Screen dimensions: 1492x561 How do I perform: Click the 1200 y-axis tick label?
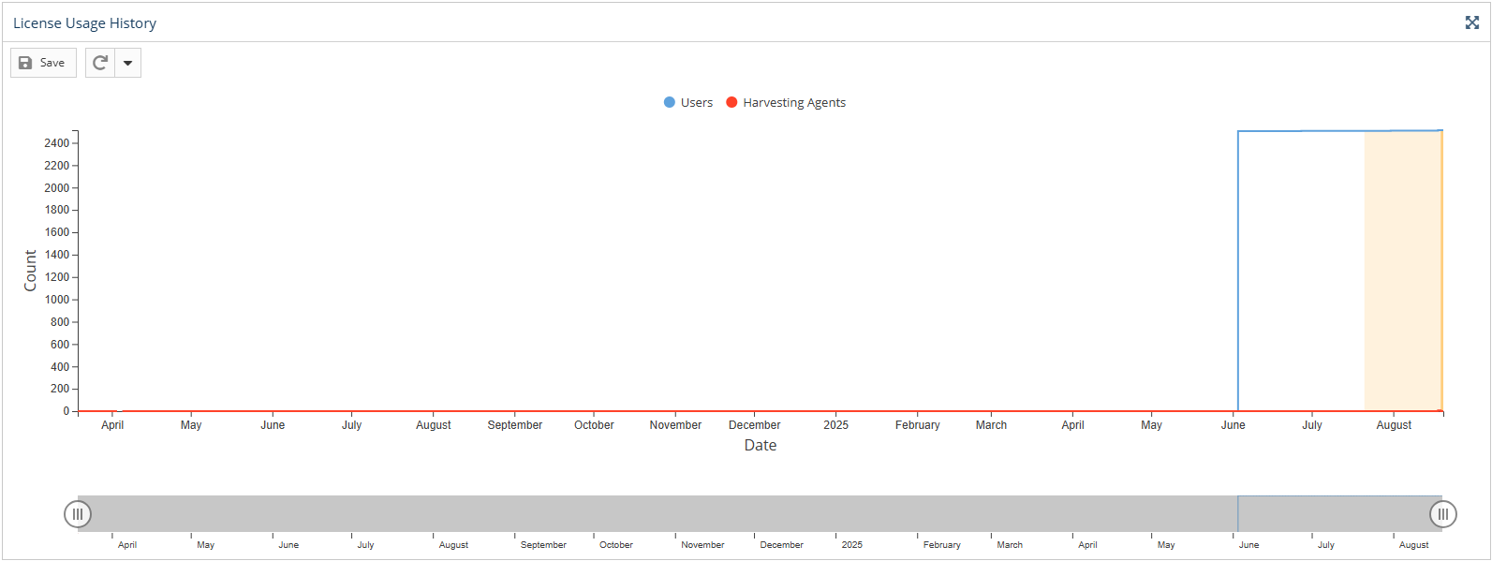[56, 277]
